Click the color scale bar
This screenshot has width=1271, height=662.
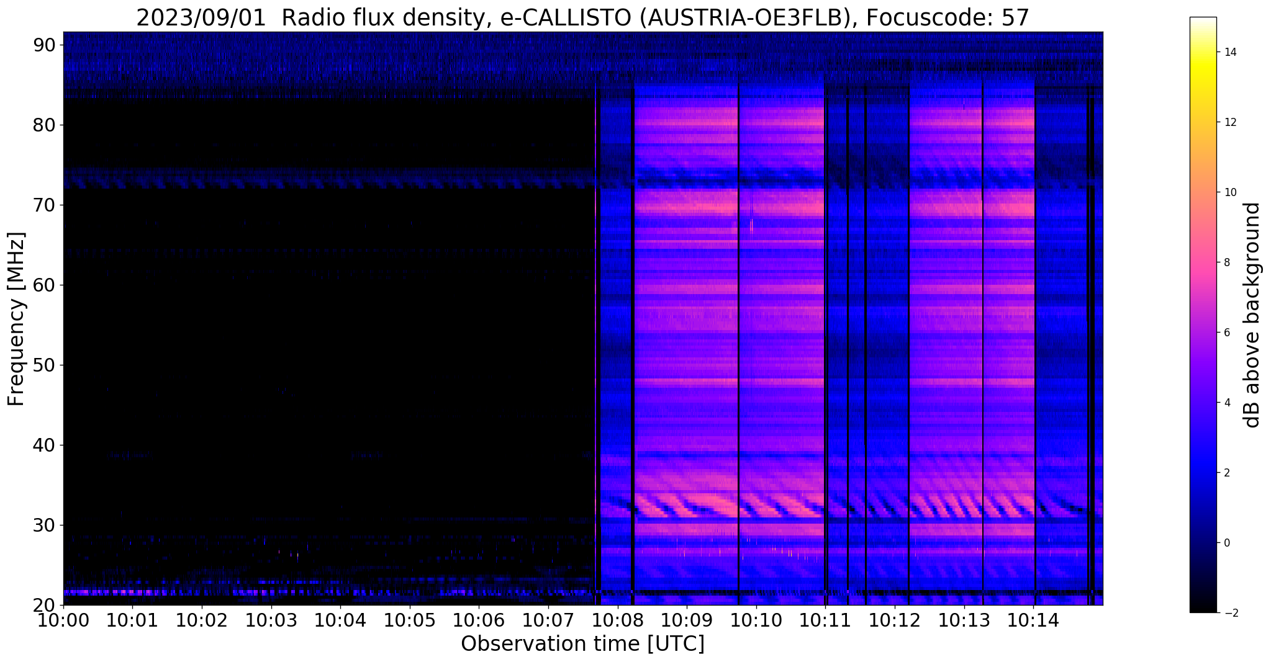1203,315
